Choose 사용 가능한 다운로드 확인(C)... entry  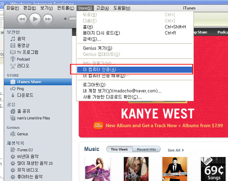tap(135, 97)
